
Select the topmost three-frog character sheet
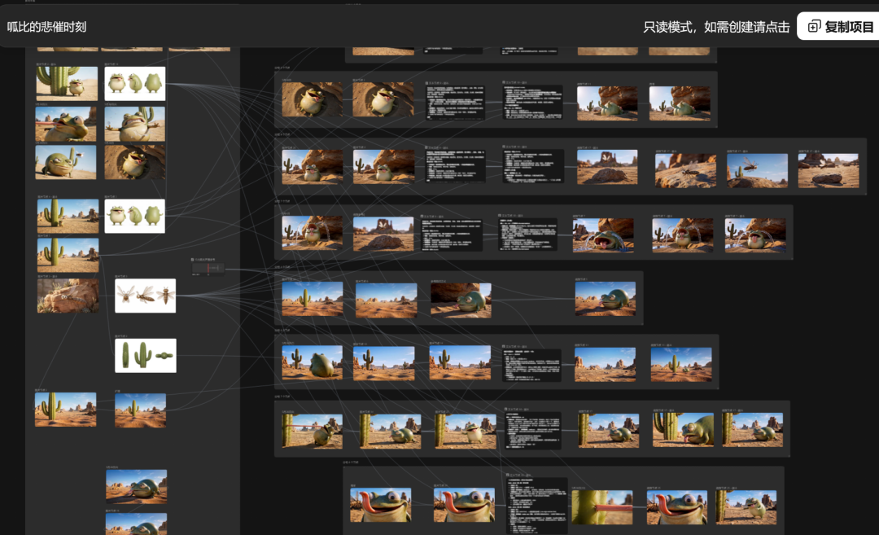(134, 84)
